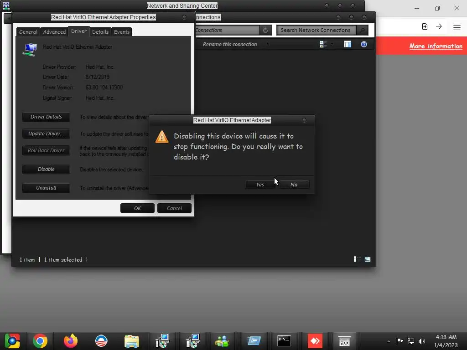Image resolution: width=467 pixels, height=350 pixels.
Task: Click the first colorful taskbar icon
Action: click(12, 341)
